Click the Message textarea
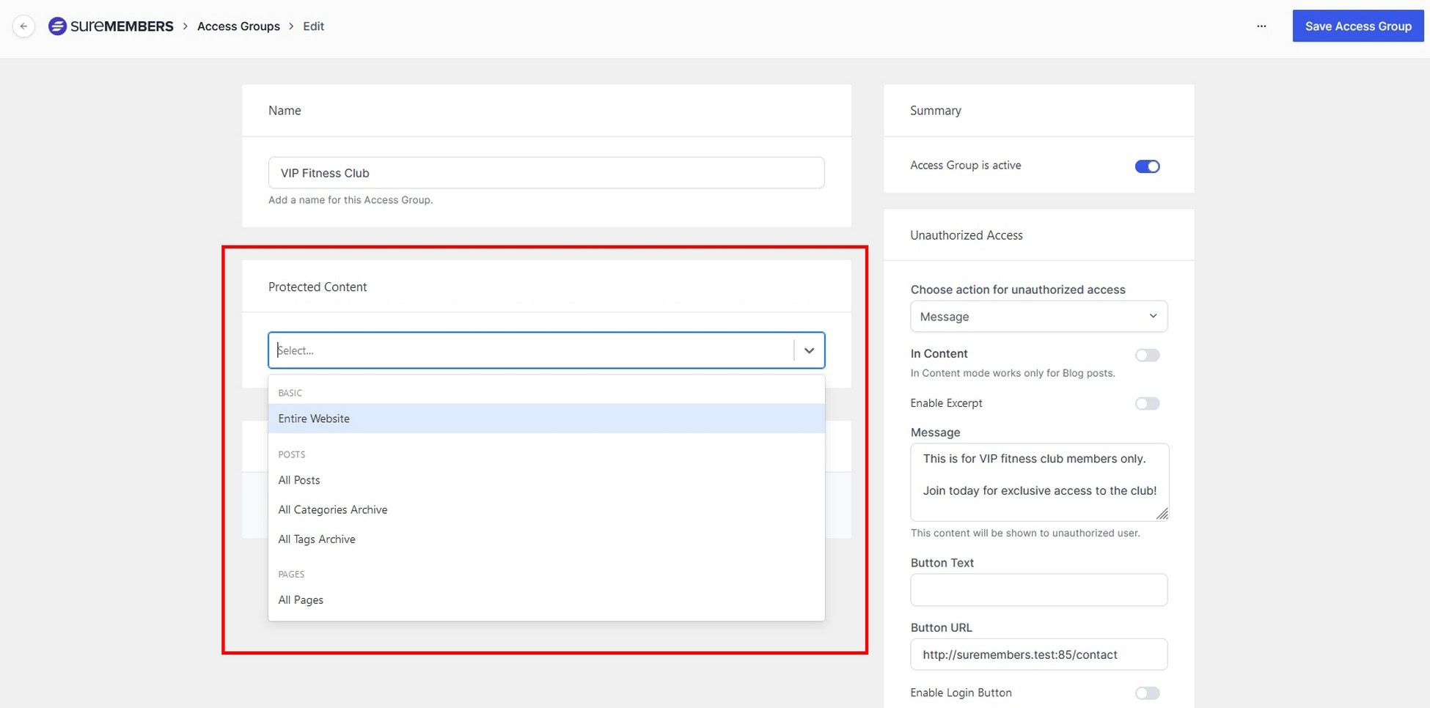Screen dimensions: 1430x708 [1038, 482]
